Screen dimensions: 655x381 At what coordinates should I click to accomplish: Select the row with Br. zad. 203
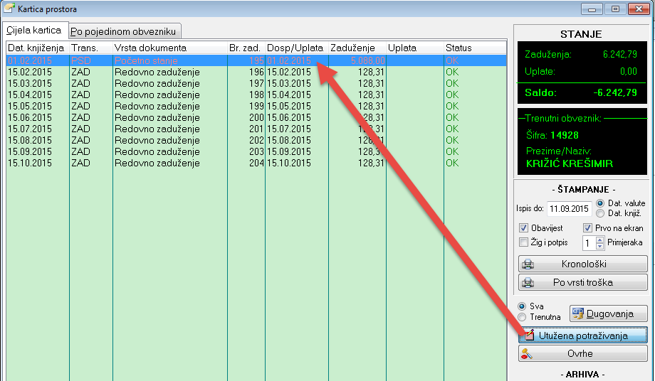256,151
